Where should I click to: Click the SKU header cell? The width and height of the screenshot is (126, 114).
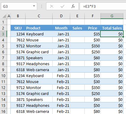[18, 28]
